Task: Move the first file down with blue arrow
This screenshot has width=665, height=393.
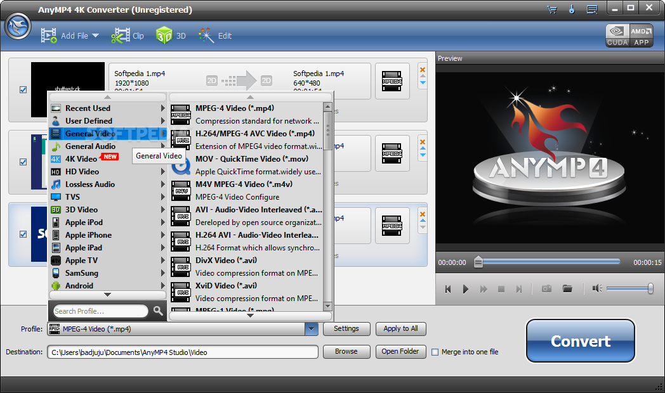Action: (423, 82)
